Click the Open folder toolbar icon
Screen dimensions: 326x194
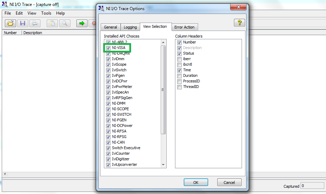(10, 23)
